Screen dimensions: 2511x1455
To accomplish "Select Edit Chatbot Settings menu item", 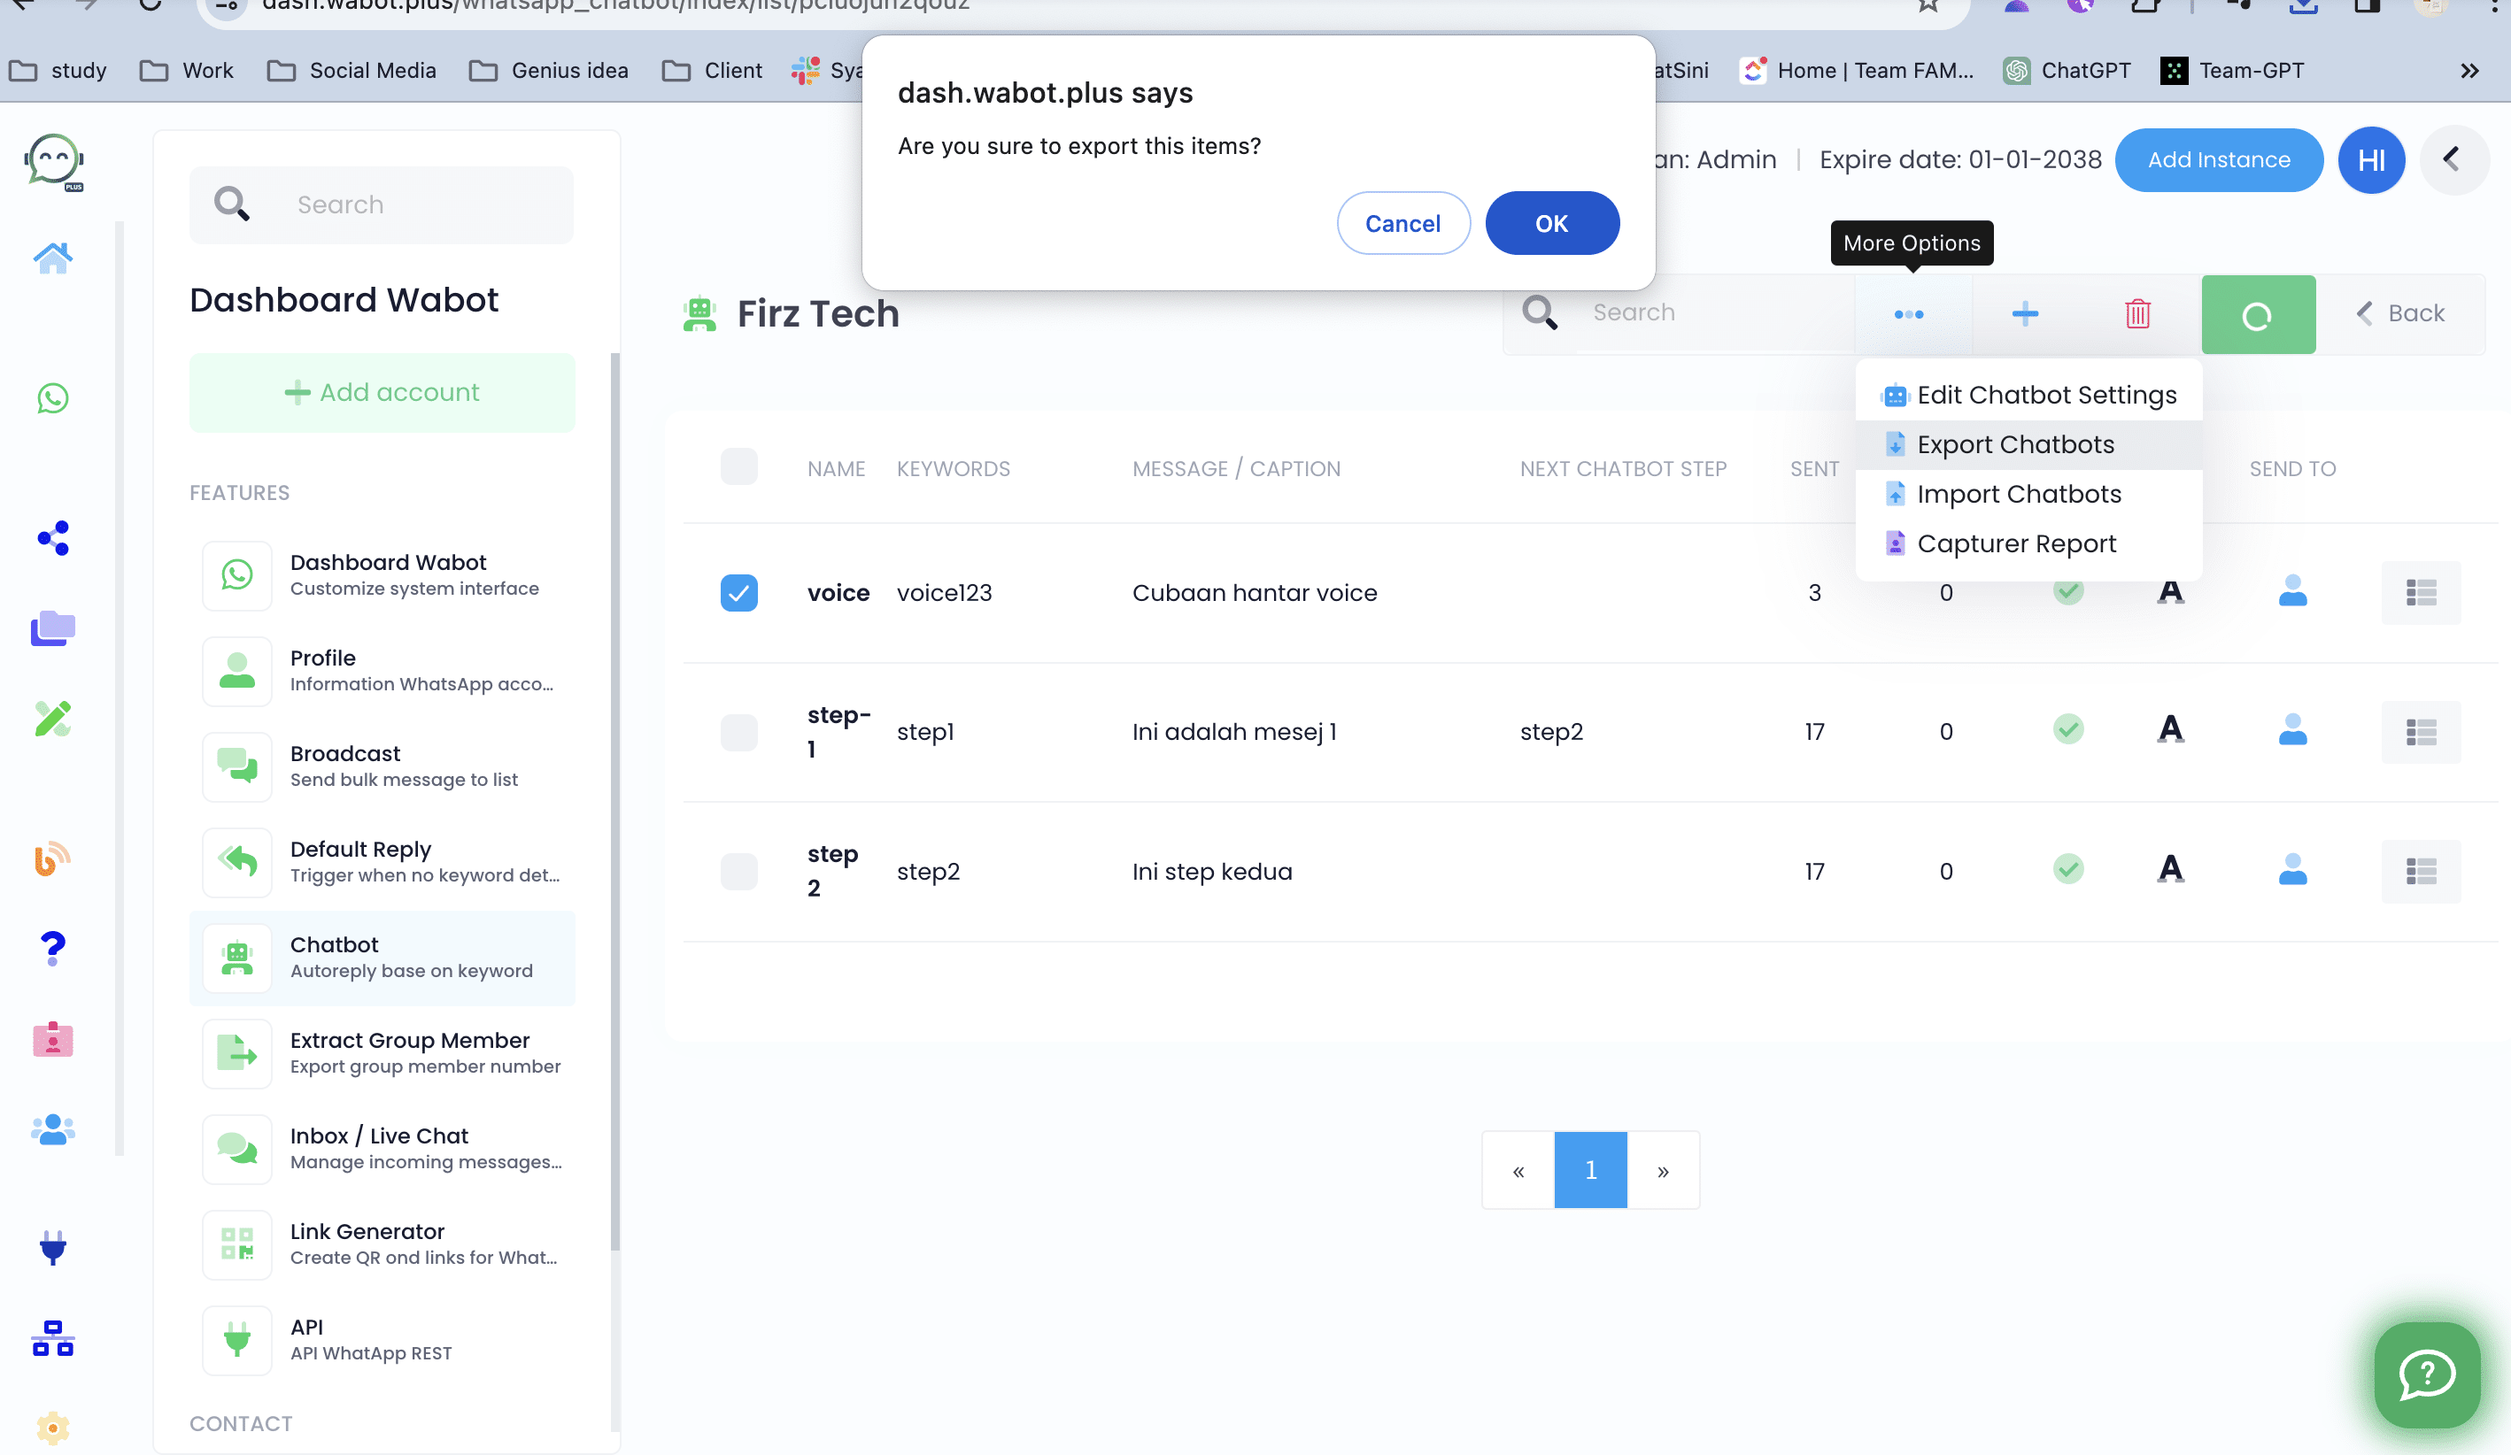I will pos(2028,396).
